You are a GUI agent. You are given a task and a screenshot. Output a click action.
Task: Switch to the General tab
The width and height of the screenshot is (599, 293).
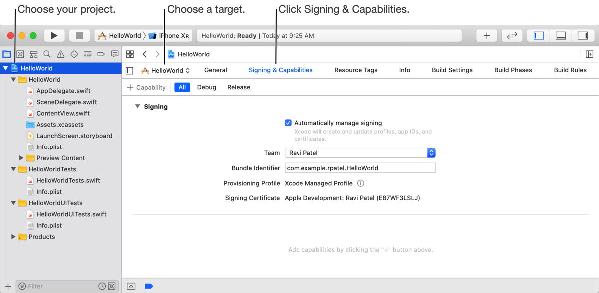tap(216, 70)
